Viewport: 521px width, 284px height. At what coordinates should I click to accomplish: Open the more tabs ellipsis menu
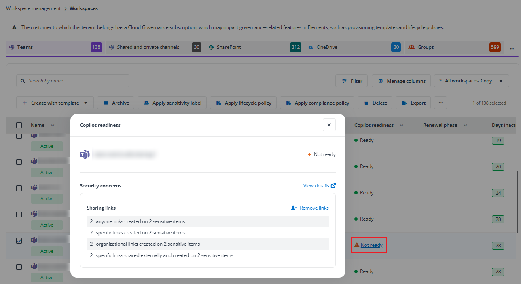coord(512,48)
